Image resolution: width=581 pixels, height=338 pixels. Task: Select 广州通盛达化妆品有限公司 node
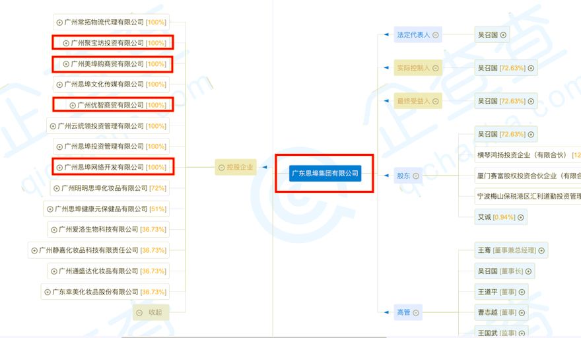coord(108,271)
